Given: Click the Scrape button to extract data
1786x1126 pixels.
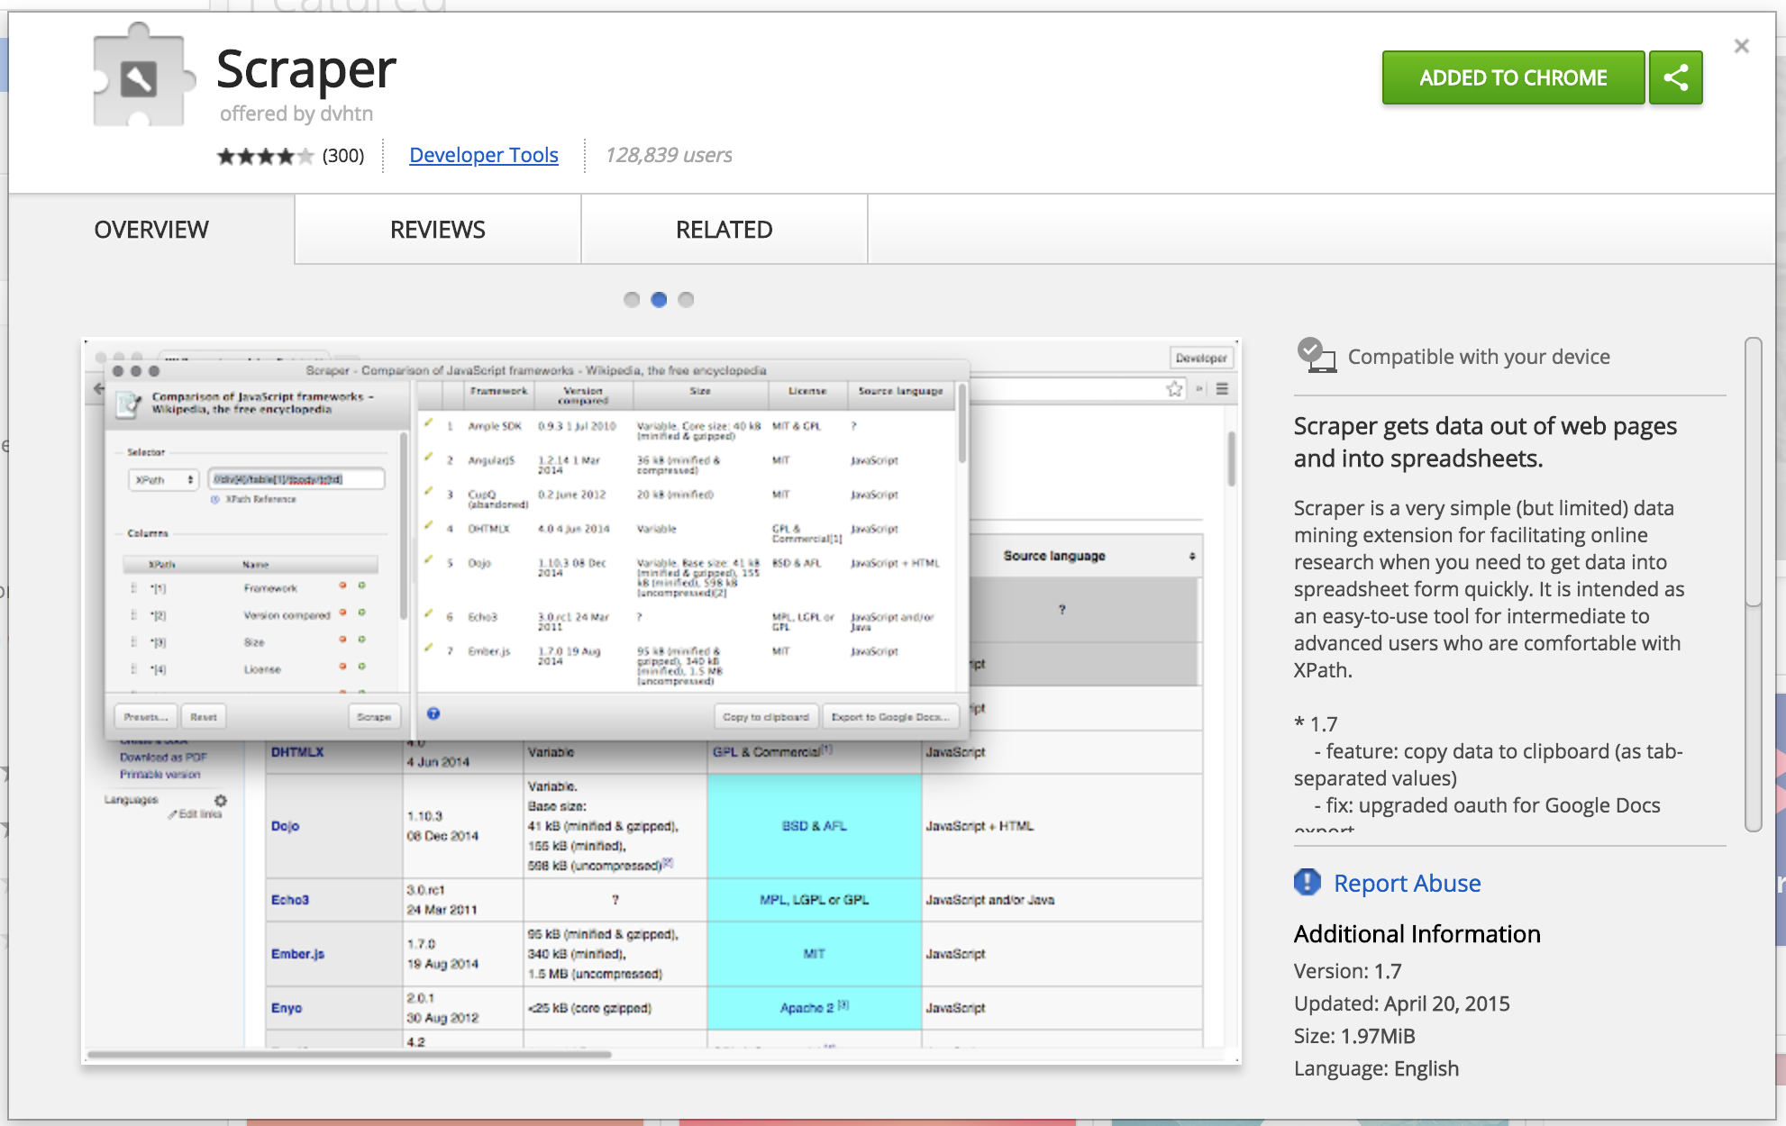Looking at the screenshot, I should click(371, 714).
